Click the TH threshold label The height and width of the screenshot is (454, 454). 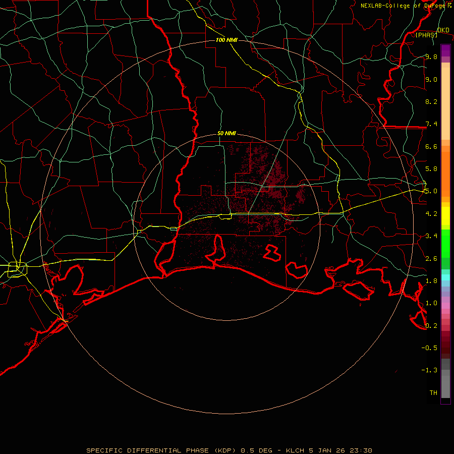tap(433, 393)
